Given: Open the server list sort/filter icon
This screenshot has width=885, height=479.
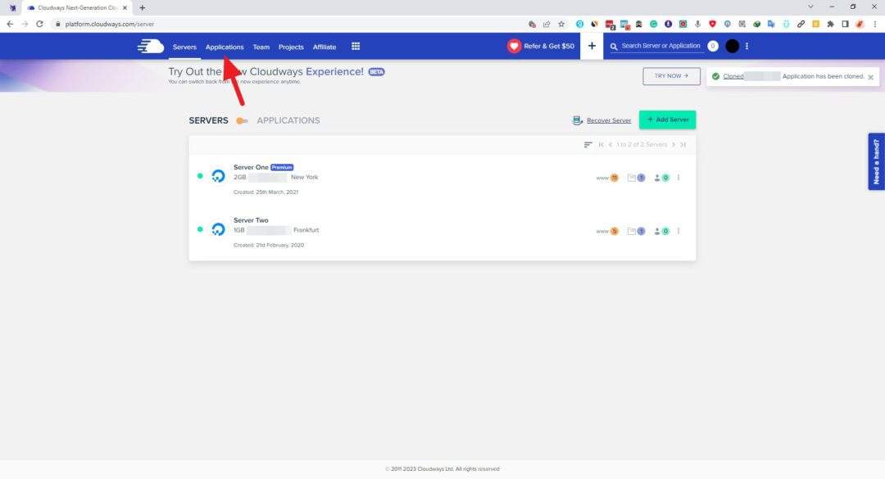Looking at the screenshot, I should point(588,145).
